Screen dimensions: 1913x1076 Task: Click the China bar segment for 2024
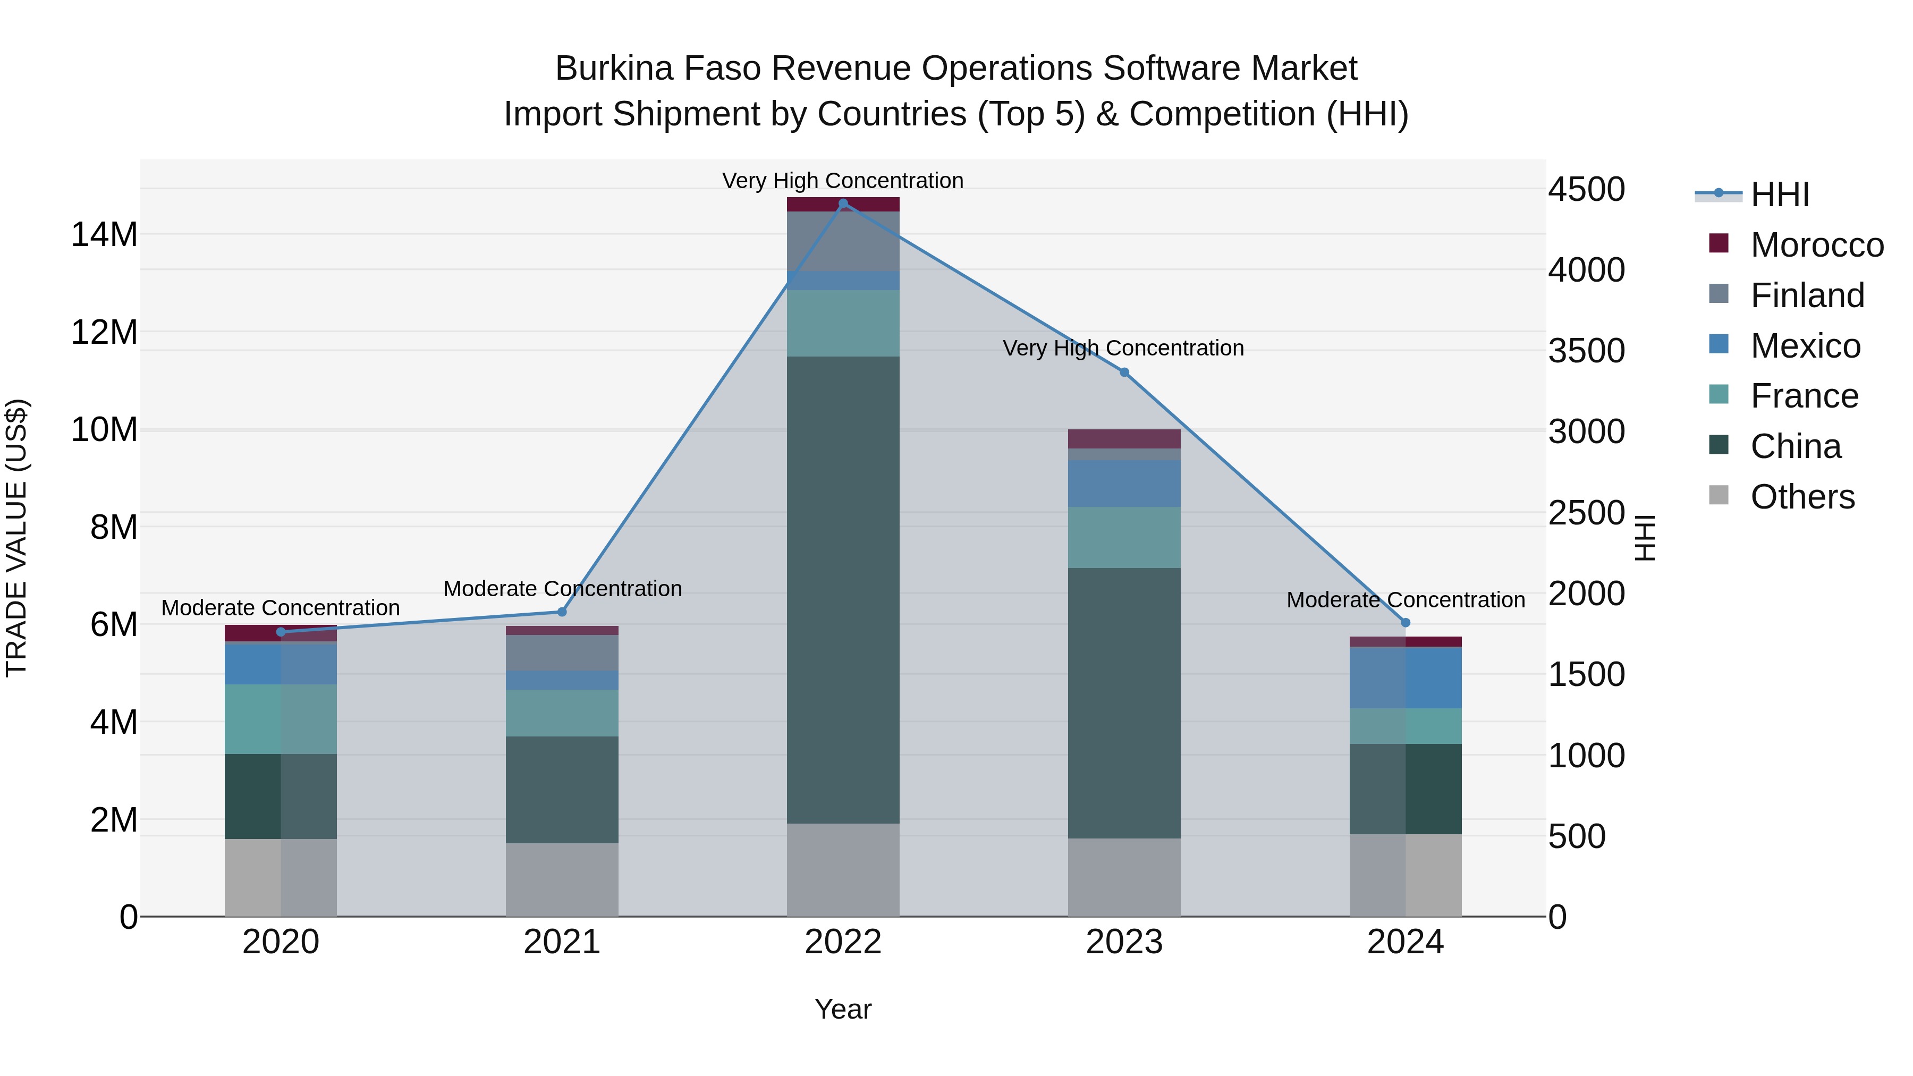1405,789
